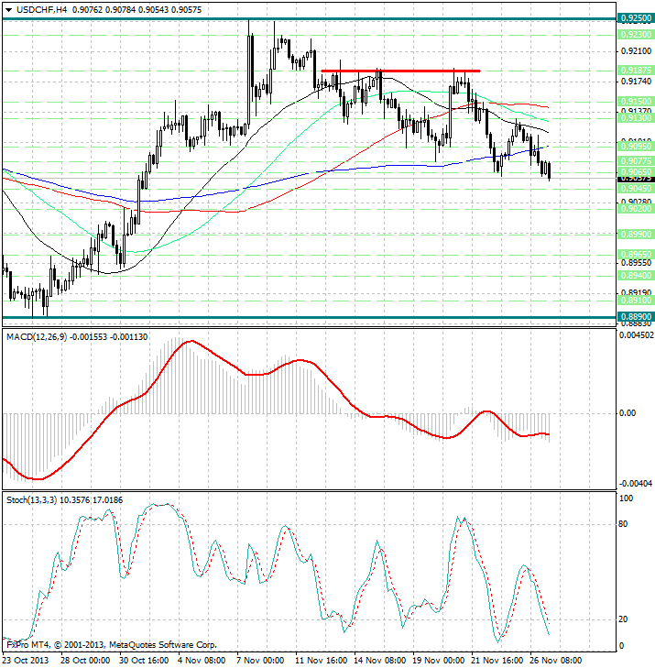Select the 0.89400 price level label
Viewport: 655px width, 668px height.
(x=636, y=276)
